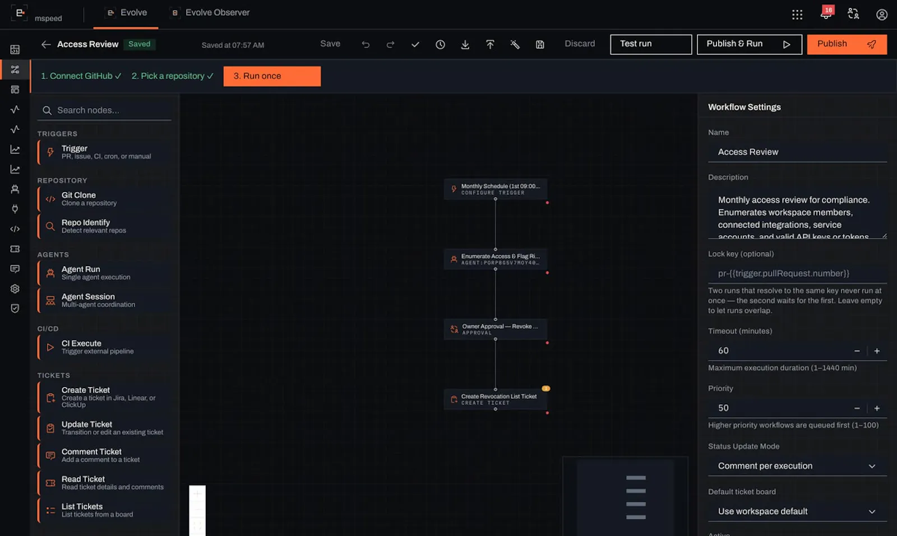Open the gear settings sidebar icon
Image resolution: width=897 pixels, height=536 pixels.
tap(15, 289)
